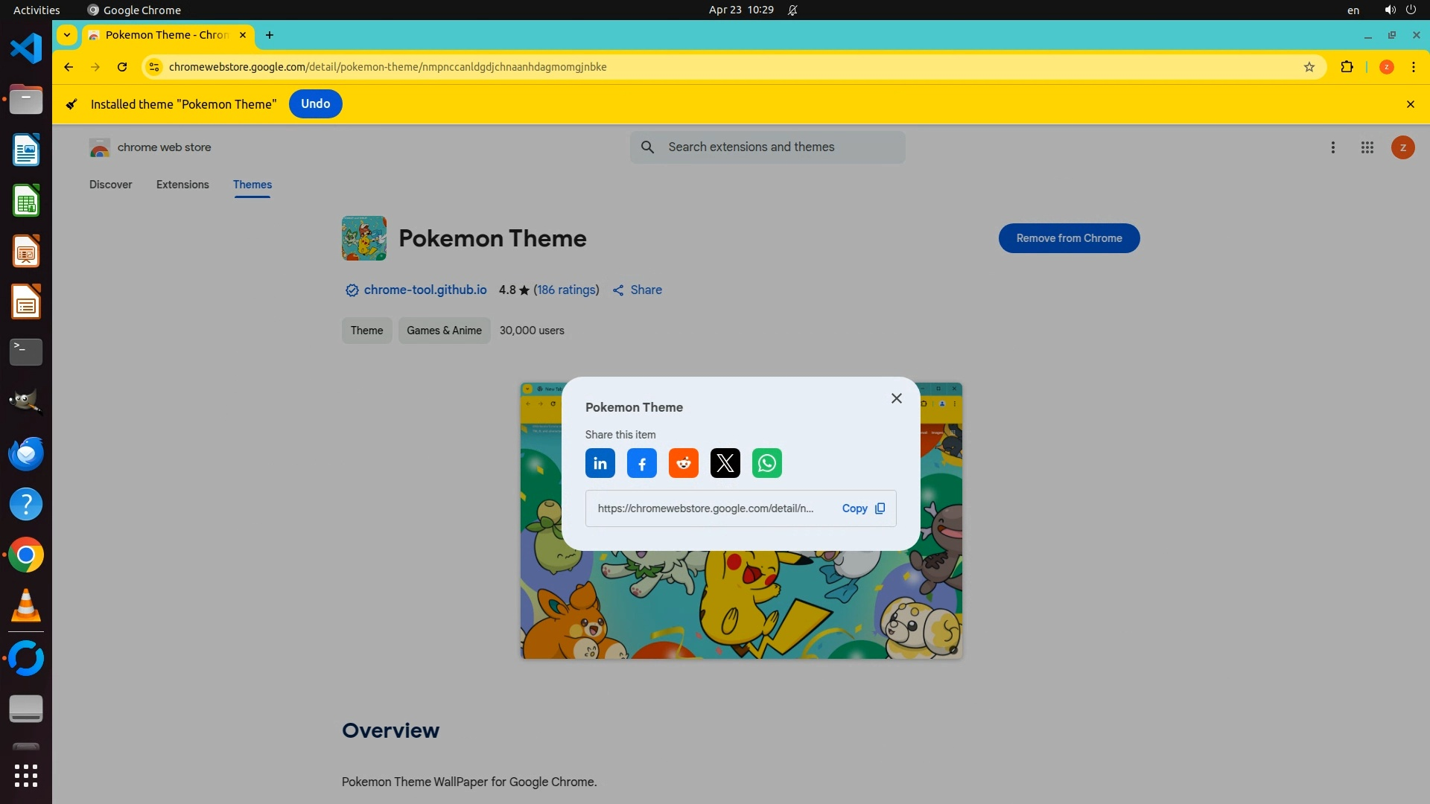Open web store more options menu
Screen dimensions: 1430x804
pyautogui.click(x=1332, y=147)
